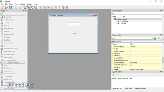Add a dynamic property with green plus

155,38
